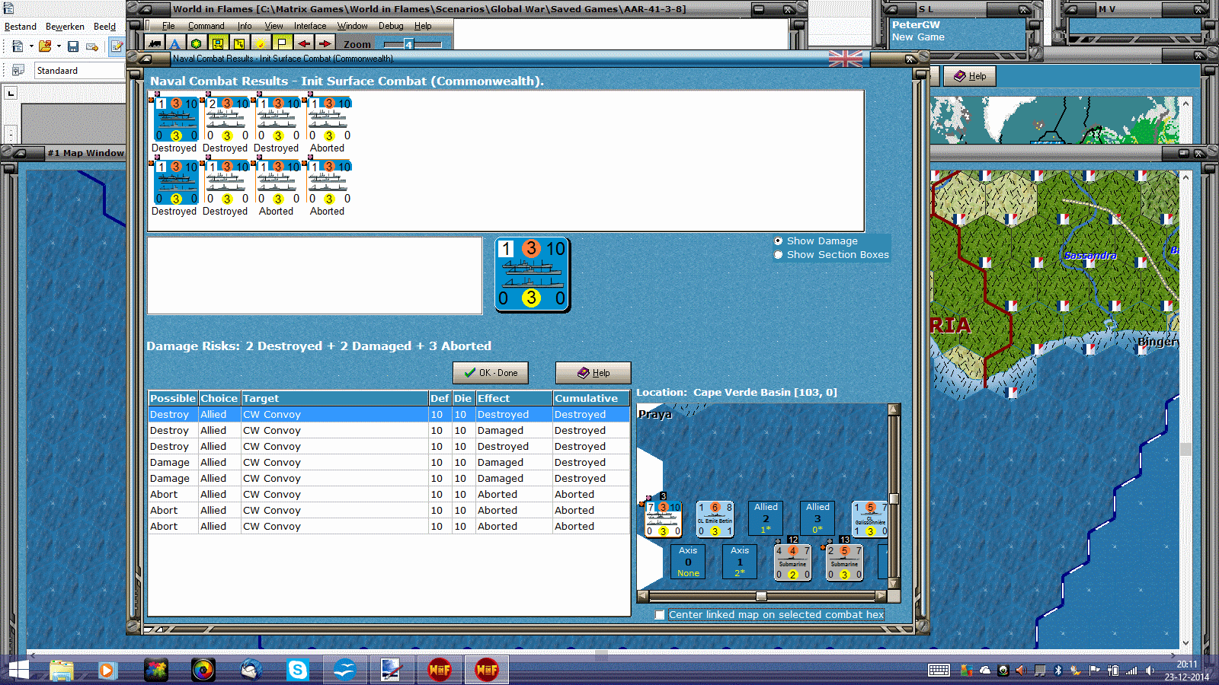Click the large selected convoy counter preview

coord(533,275)
